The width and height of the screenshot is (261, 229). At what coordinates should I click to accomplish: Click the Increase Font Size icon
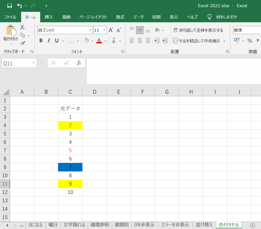pyautogui.click(x=111, y=30)
